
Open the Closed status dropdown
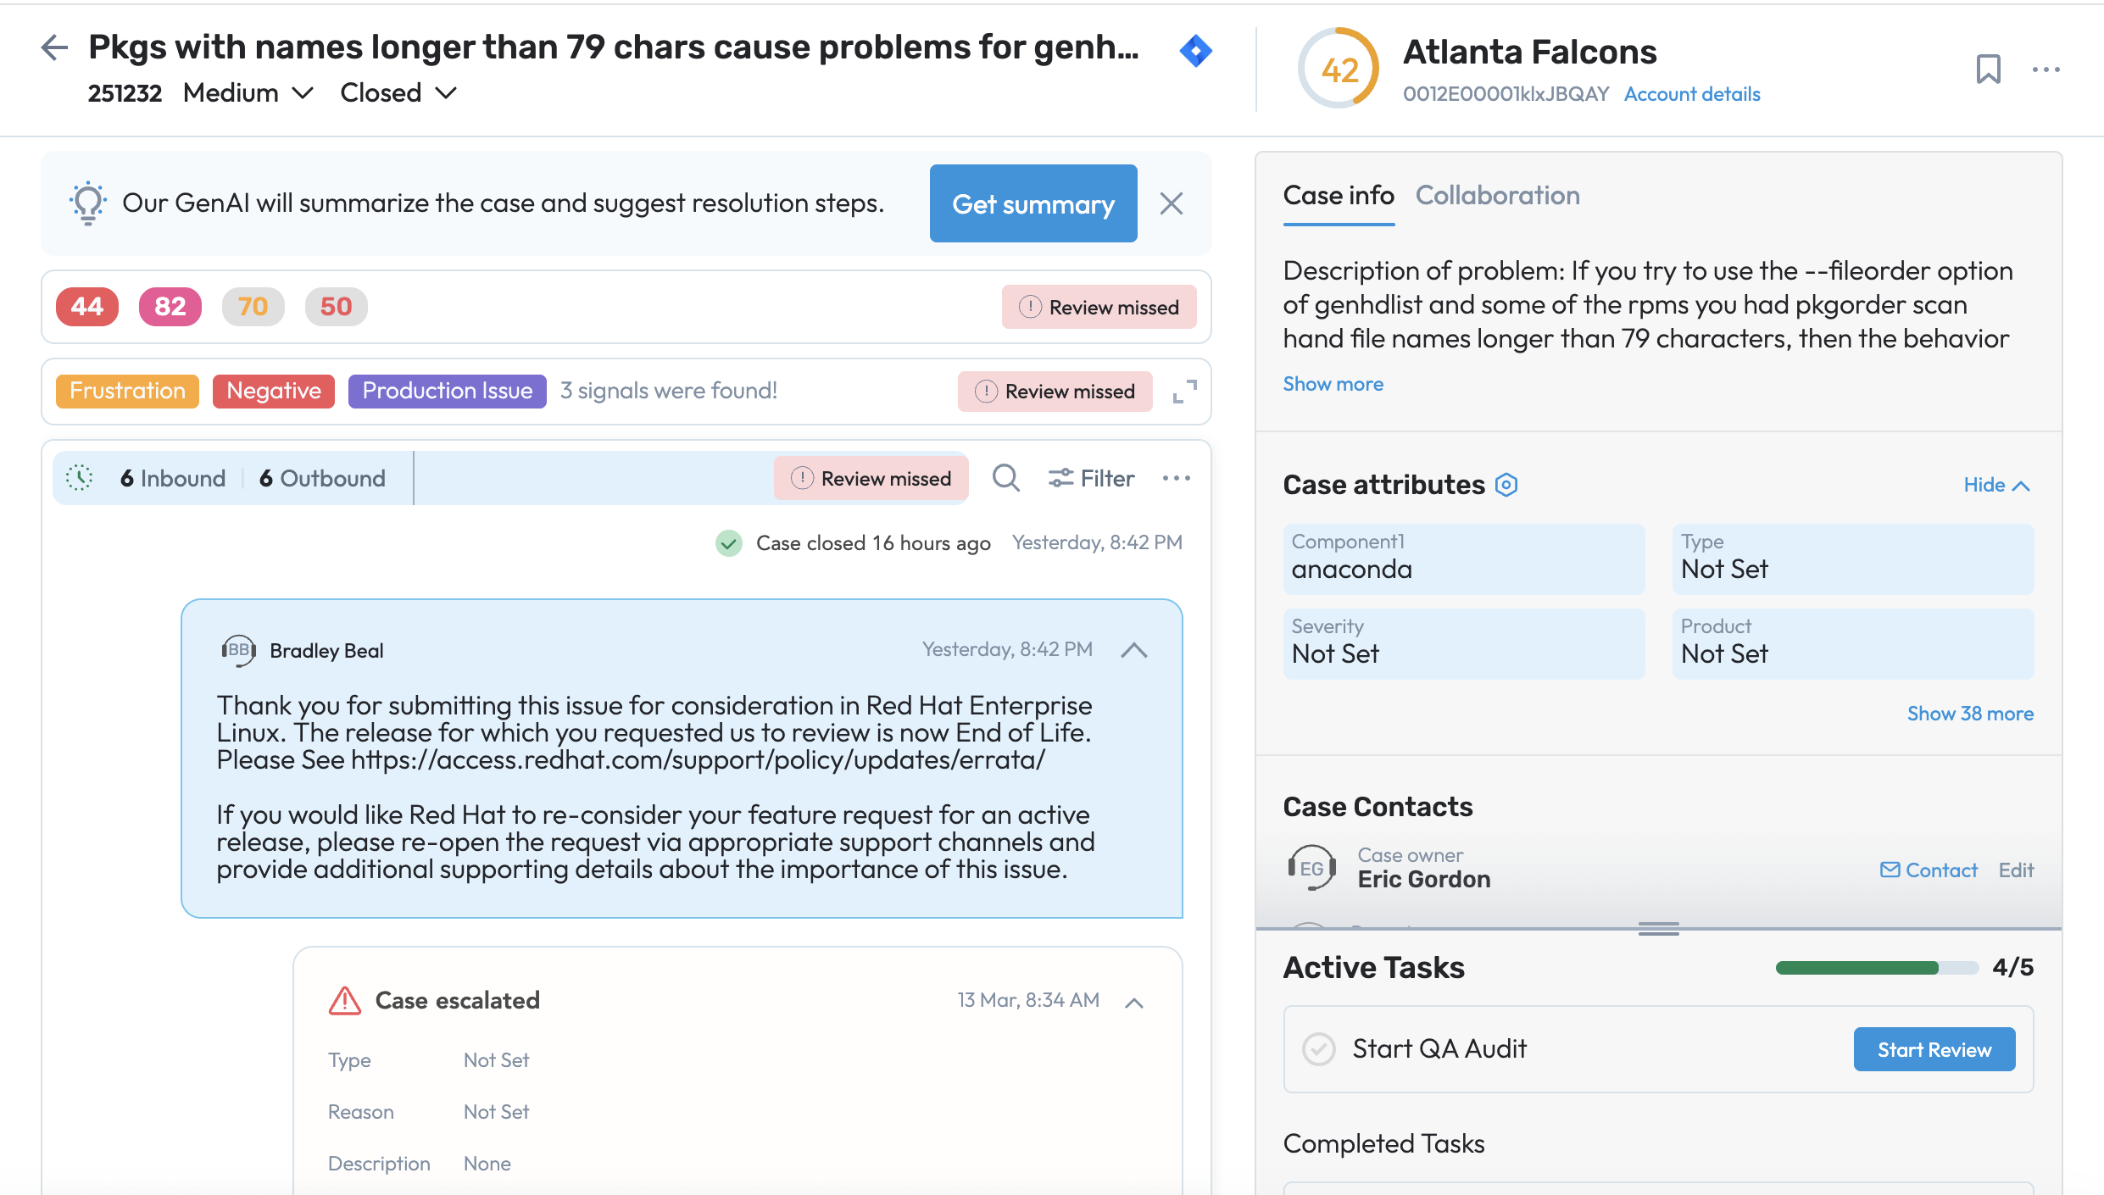398,92
